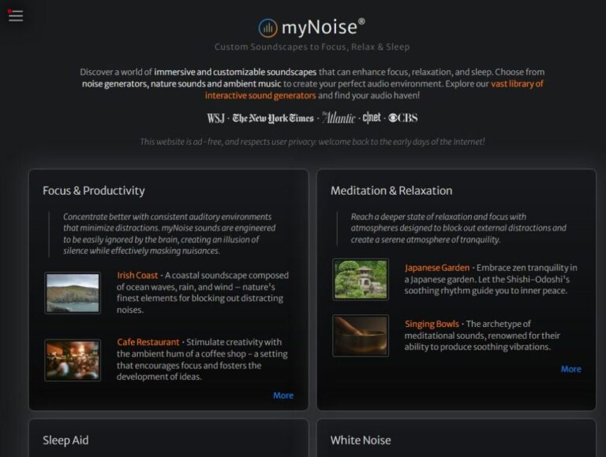Open the Japanese Garden thumbnail
606x457 pixels.
point(361,279)
